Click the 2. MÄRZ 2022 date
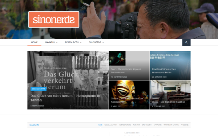 pyautogui.click(x=116, y=106)
